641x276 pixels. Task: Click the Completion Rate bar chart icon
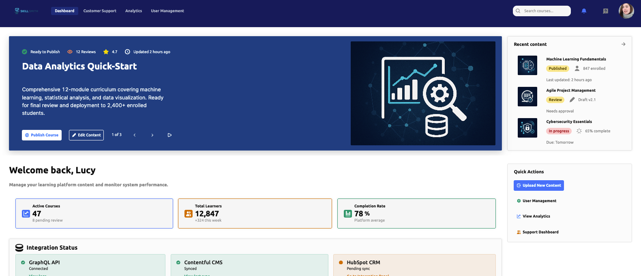[x=348, y=213]
